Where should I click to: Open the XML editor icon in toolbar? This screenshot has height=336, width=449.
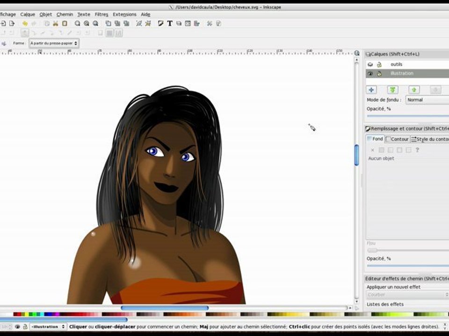coord(188,23)
